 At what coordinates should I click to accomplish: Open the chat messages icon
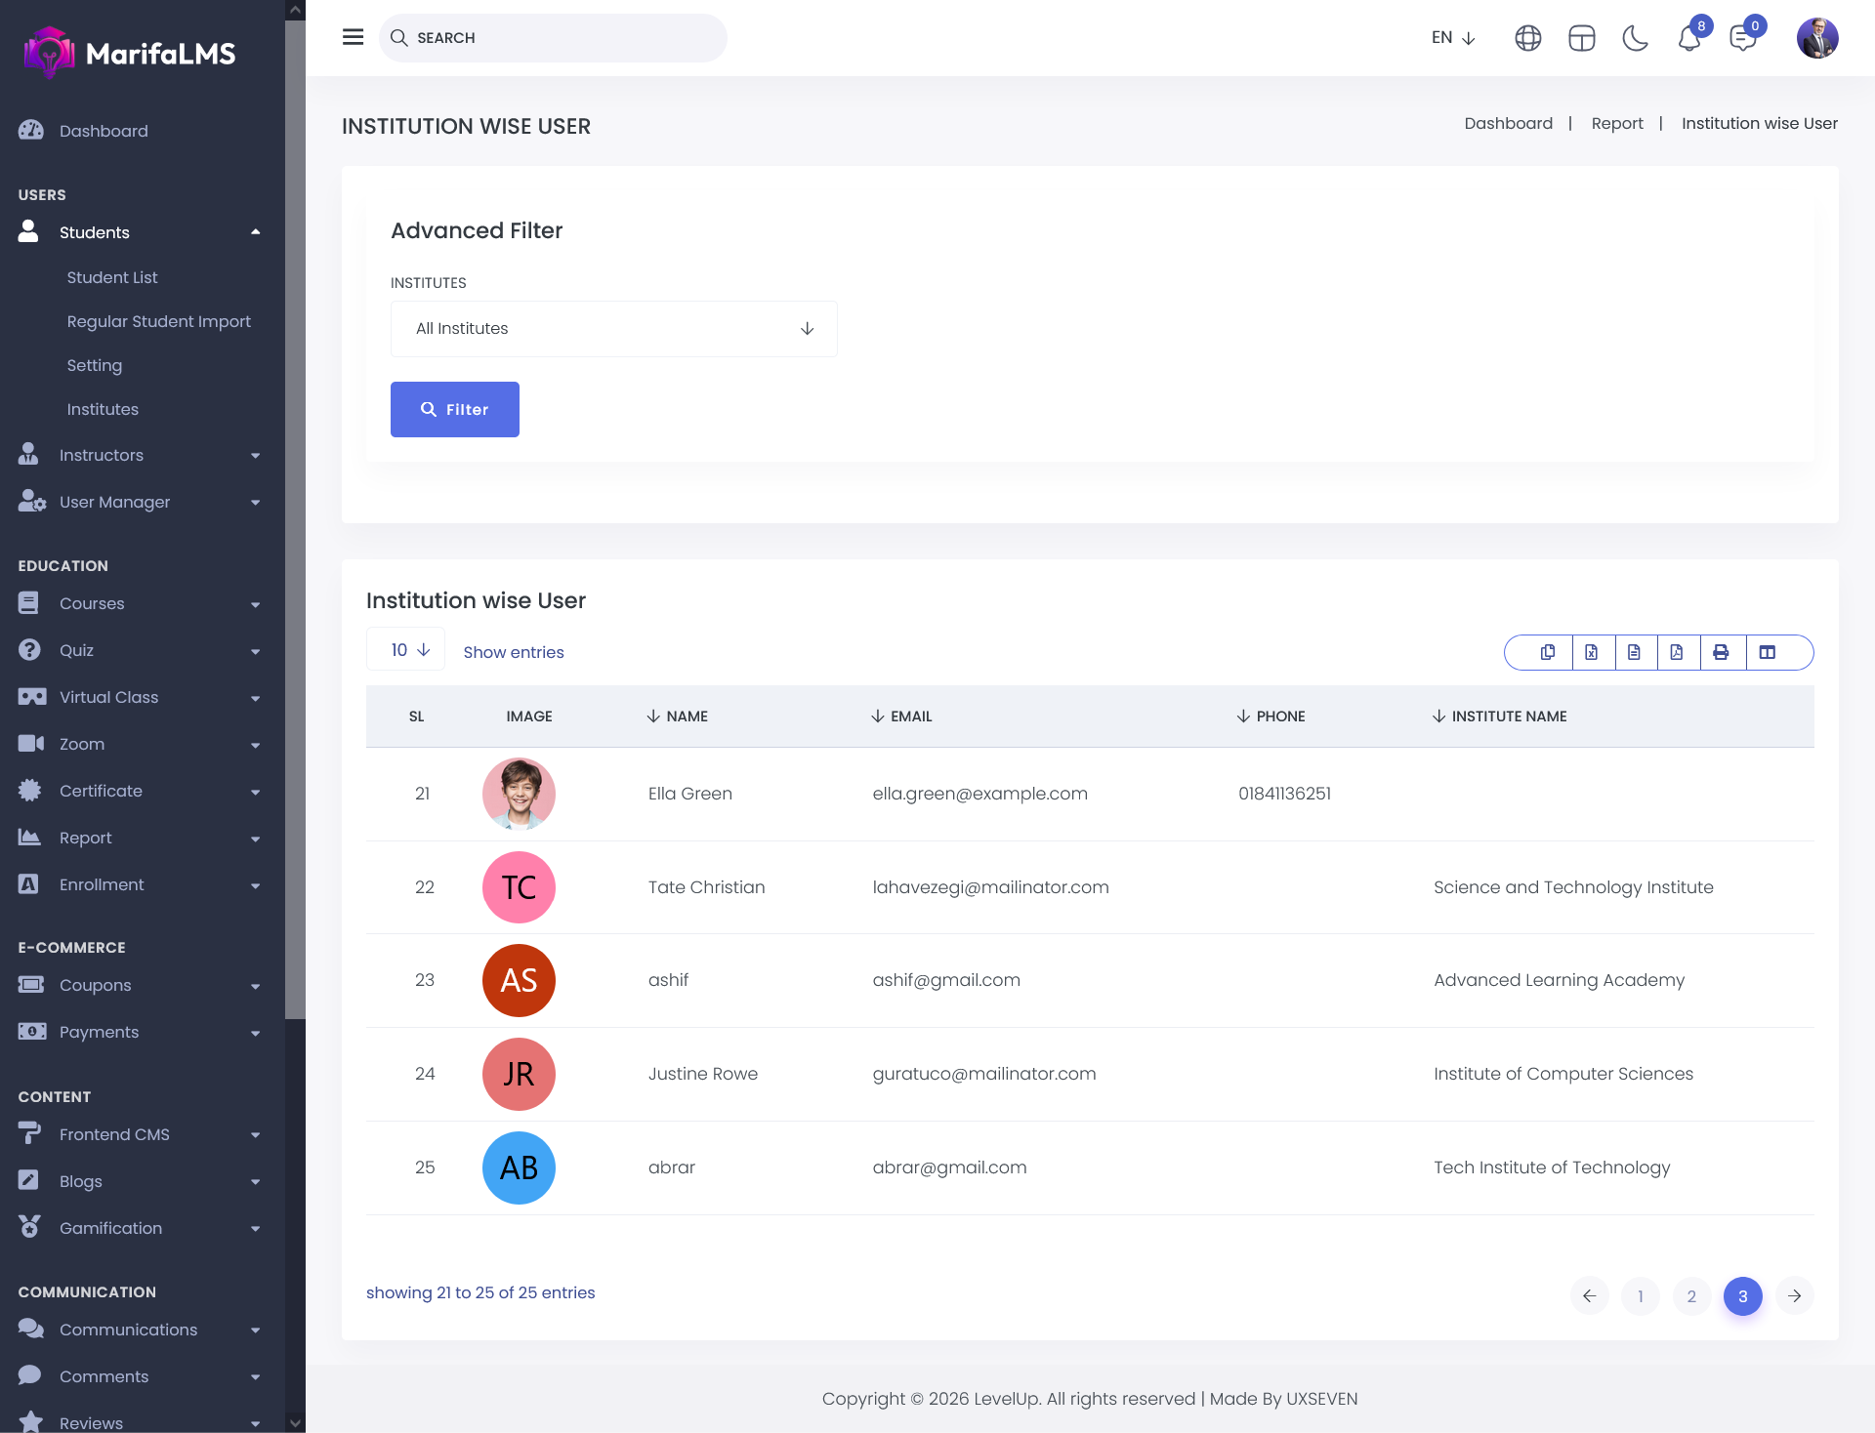(x=1742, y=38)
